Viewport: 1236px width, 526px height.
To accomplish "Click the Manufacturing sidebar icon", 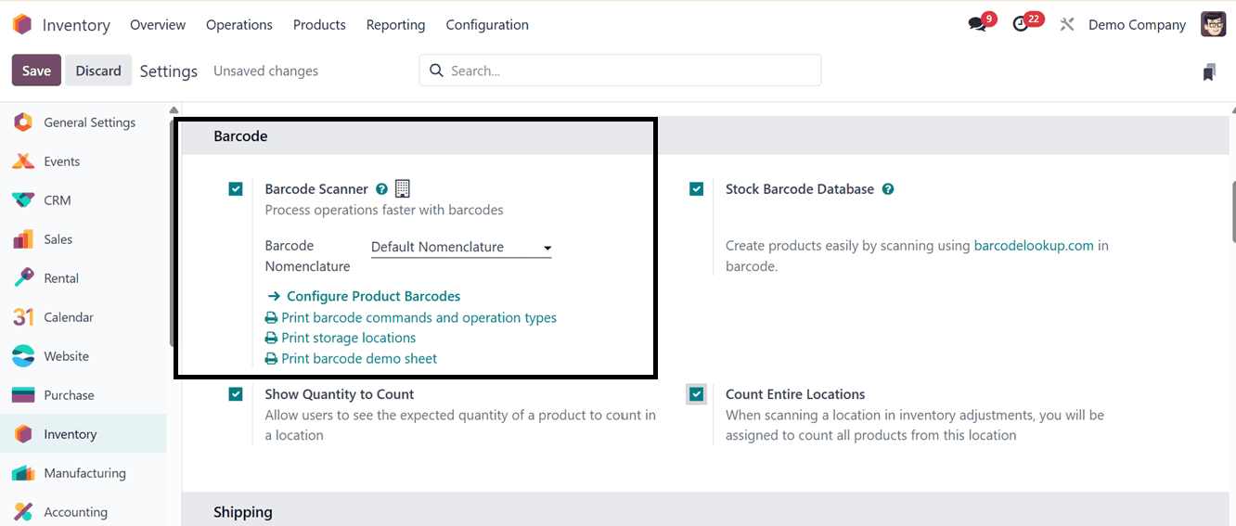I will pyautogui.click(x=23, y=473).
